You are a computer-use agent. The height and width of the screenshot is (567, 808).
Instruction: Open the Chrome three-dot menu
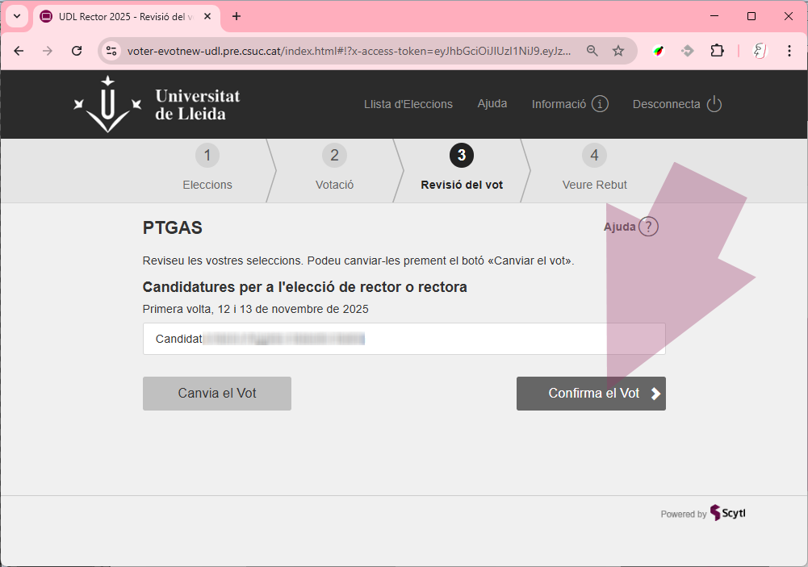tap(789, 51)
